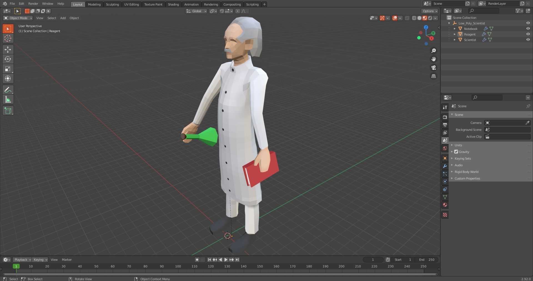Toggle camera view icon
The height and width of the screenshot is (281, 533).
coord(433,68)
